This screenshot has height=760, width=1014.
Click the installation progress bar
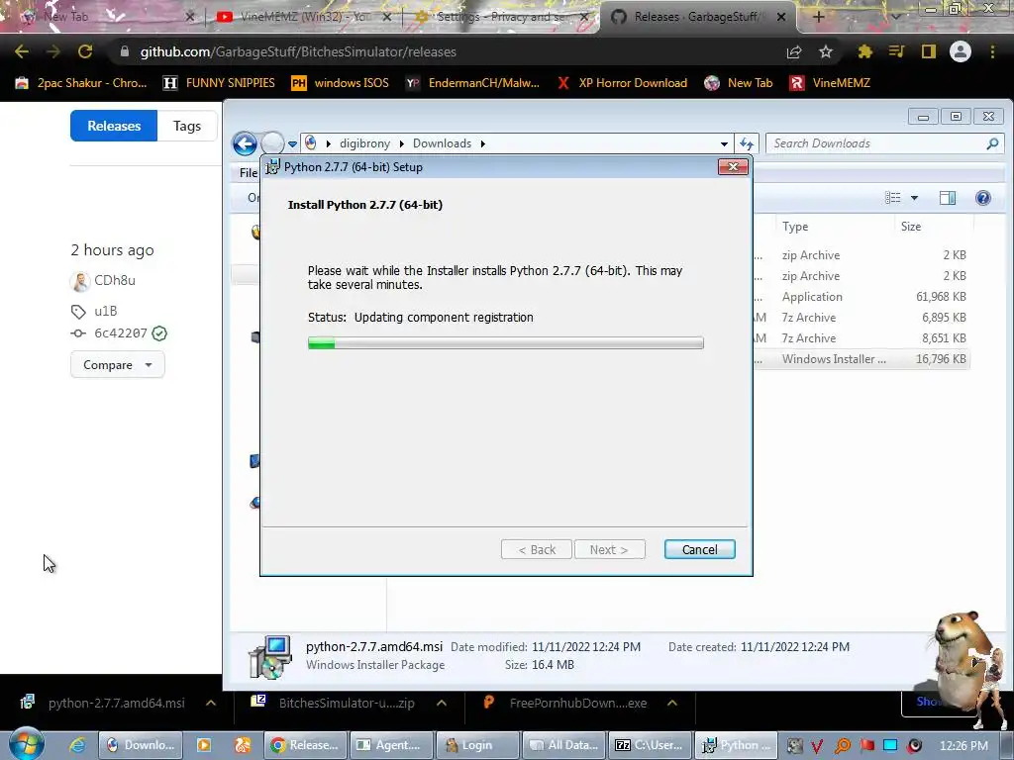pos(506,343)
